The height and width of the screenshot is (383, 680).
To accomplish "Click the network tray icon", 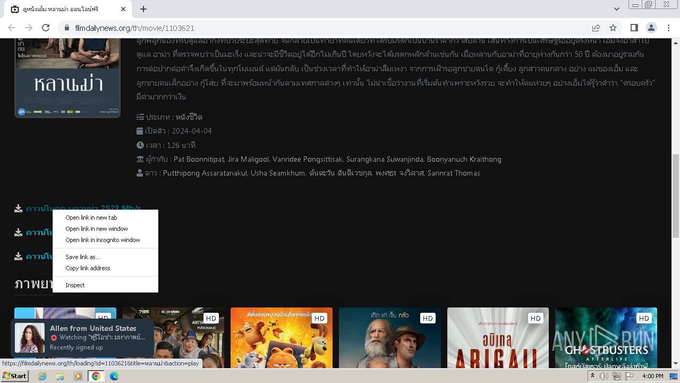I will (x=617, y=376).
